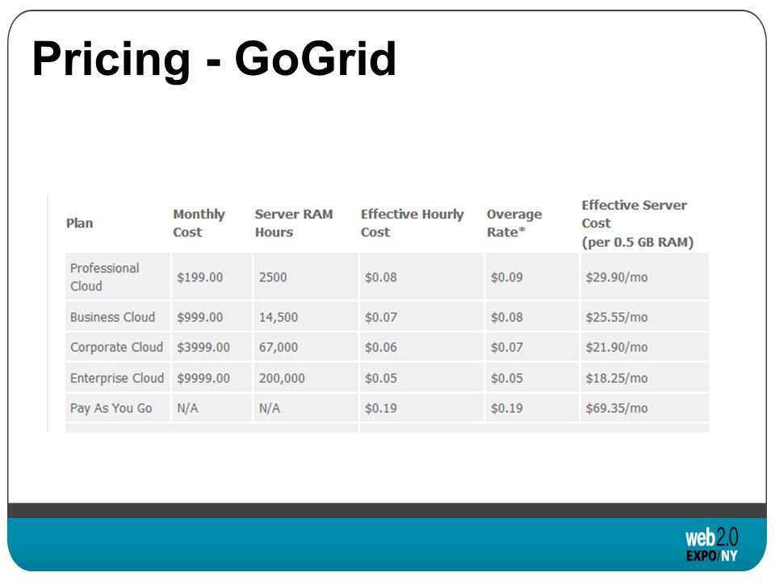This screenshot has height=581, width=775.
Task: Click the Pay As You Go monthly cost 'N/A'
Action: pos(212,408)
